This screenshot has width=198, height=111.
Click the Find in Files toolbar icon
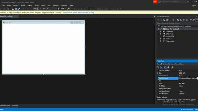tap(69, 9)
